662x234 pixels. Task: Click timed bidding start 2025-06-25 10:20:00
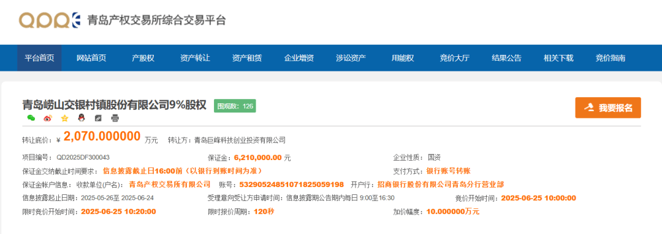[118, 211]
